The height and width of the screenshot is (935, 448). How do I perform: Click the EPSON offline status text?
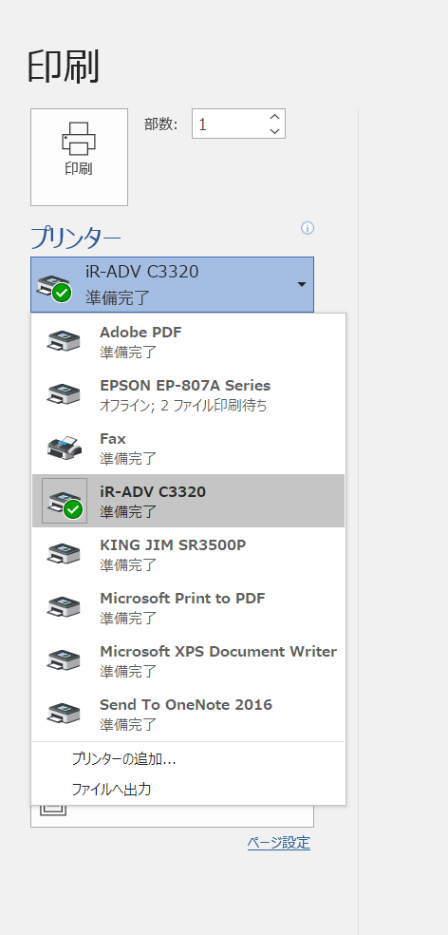point(183,406)
